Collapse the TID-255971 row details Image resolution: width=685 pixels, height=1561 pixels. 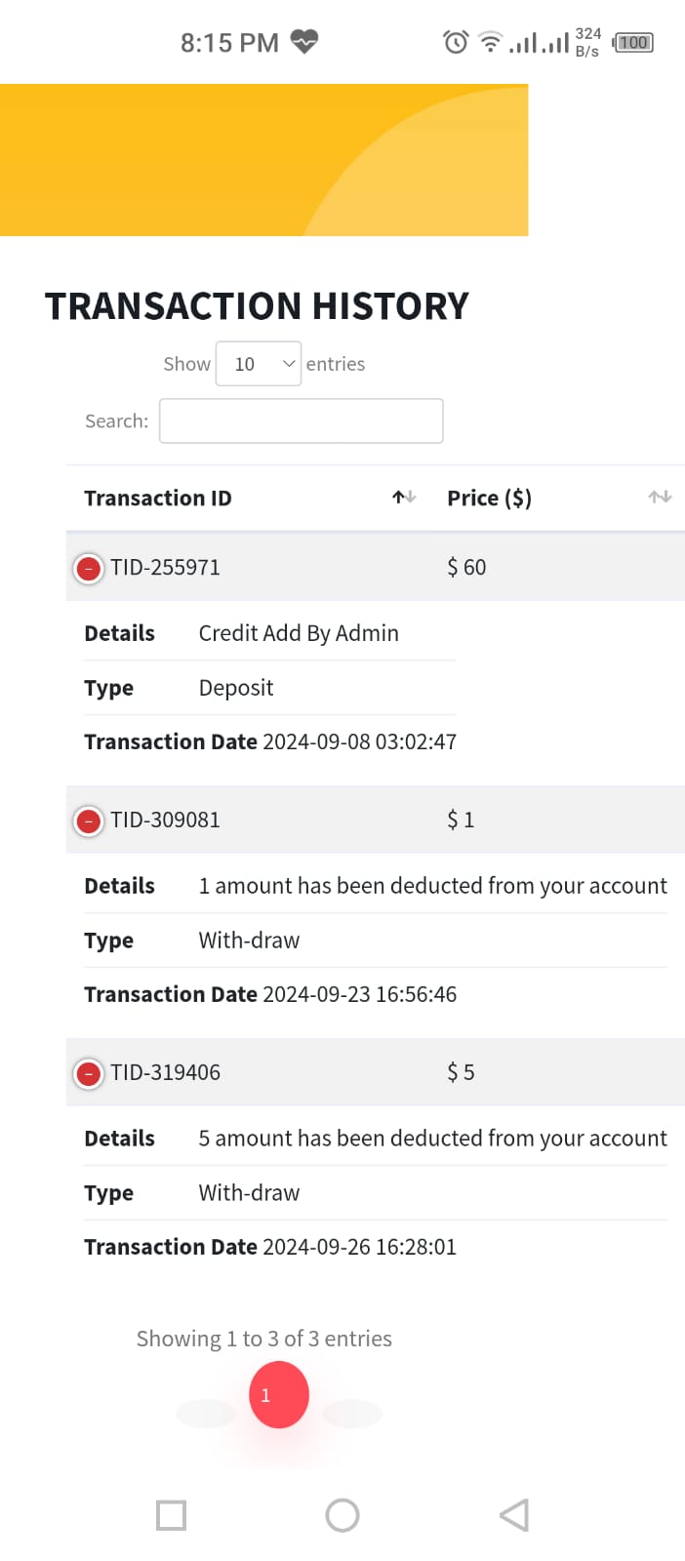pyautogui.click(x=89, y=568)
